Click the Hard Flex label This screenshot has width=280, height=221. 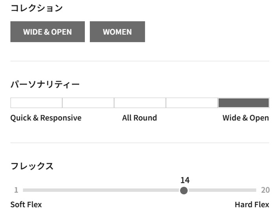[x=252, y=204]
